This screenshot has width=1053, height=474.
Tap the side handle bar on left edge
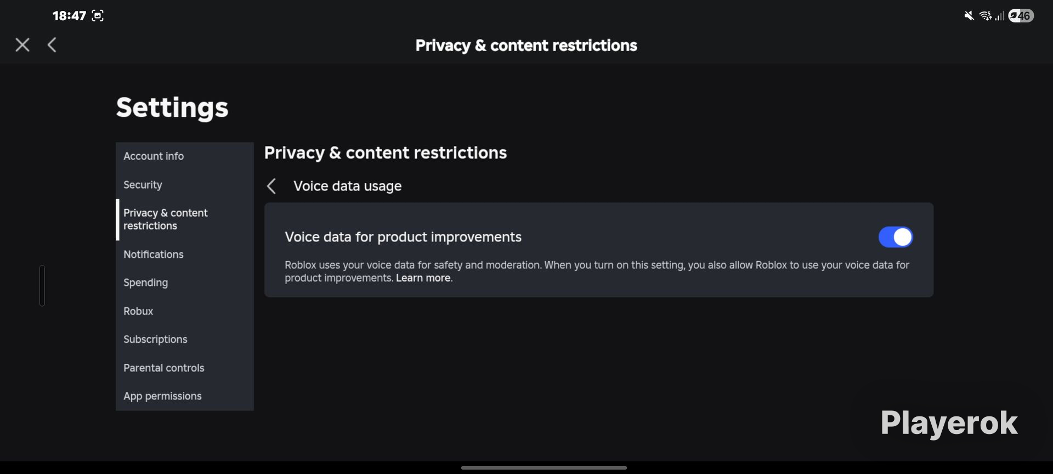[42, 286]
